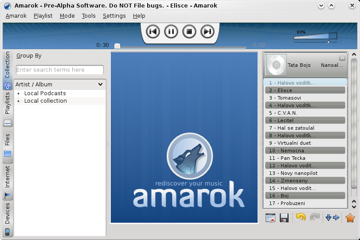Image resolution: width=360 pixels, height=240 pixels.
Task: Switch to the Devices sidebar tab
Action: pos(8,219)
